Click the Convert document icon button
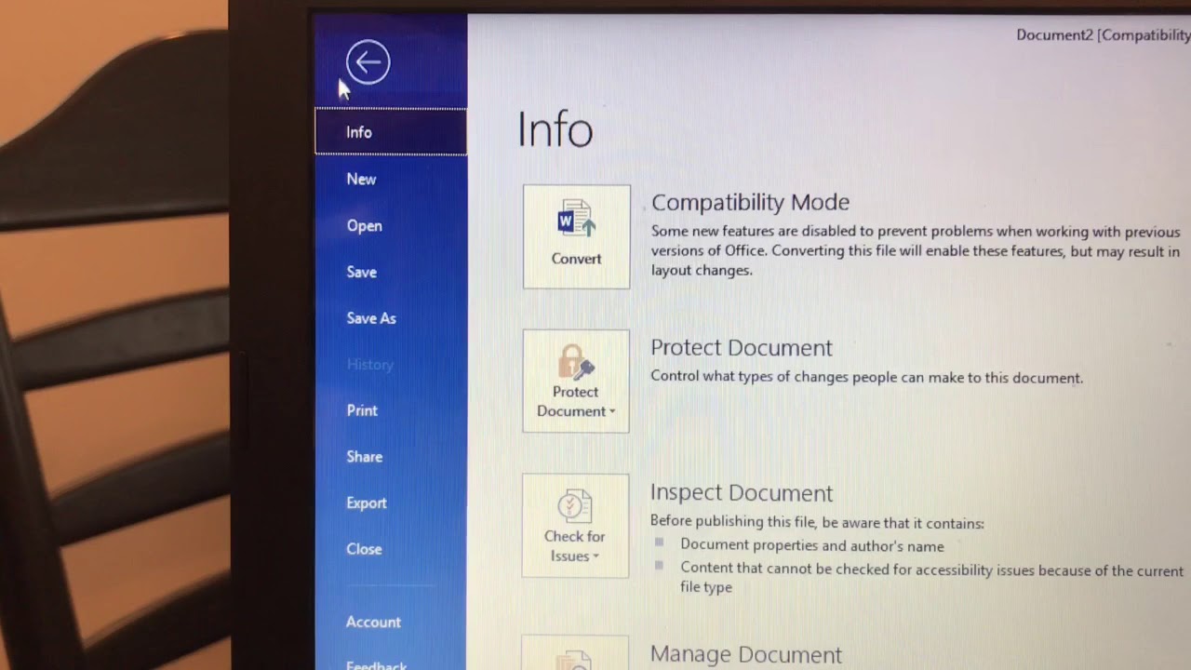The height and width of the screenshot is (670, 1191). pyautogui.click(x=576, y=236)
